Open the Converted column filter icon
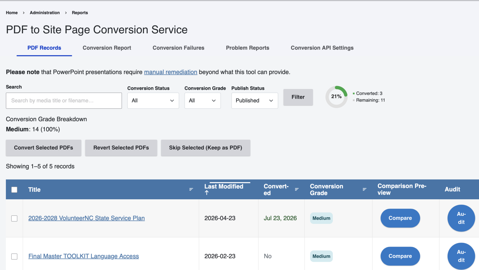The height and width of the screenshot is (270, 479). [297, 189]
